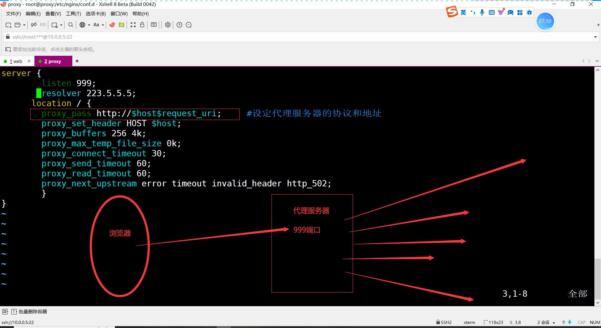Click the Sogou S logo icon
601x328 pixels.
click(x=452, y=12)
